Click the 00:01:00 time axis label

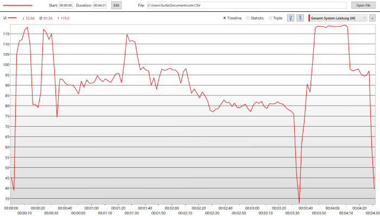pyautogui.click(x=92, y=208)
